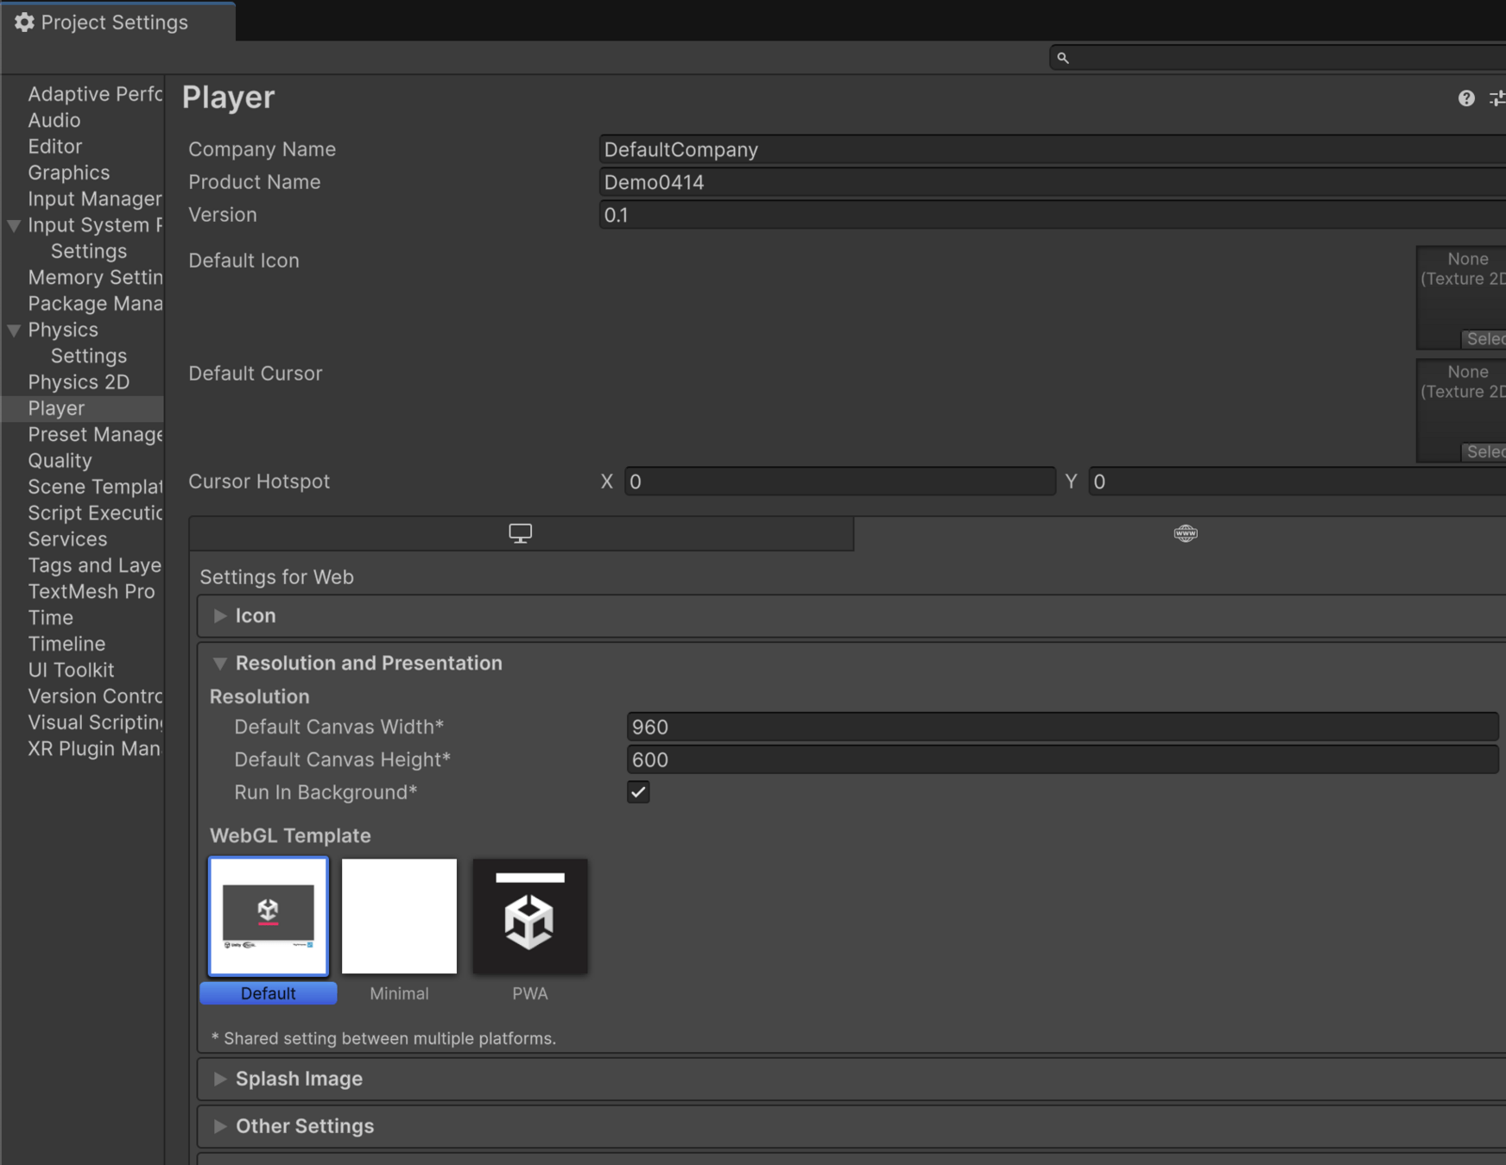The image size is (1506, 1165).
Task: Open Script Execution Order settings
Action: (95, 513)
